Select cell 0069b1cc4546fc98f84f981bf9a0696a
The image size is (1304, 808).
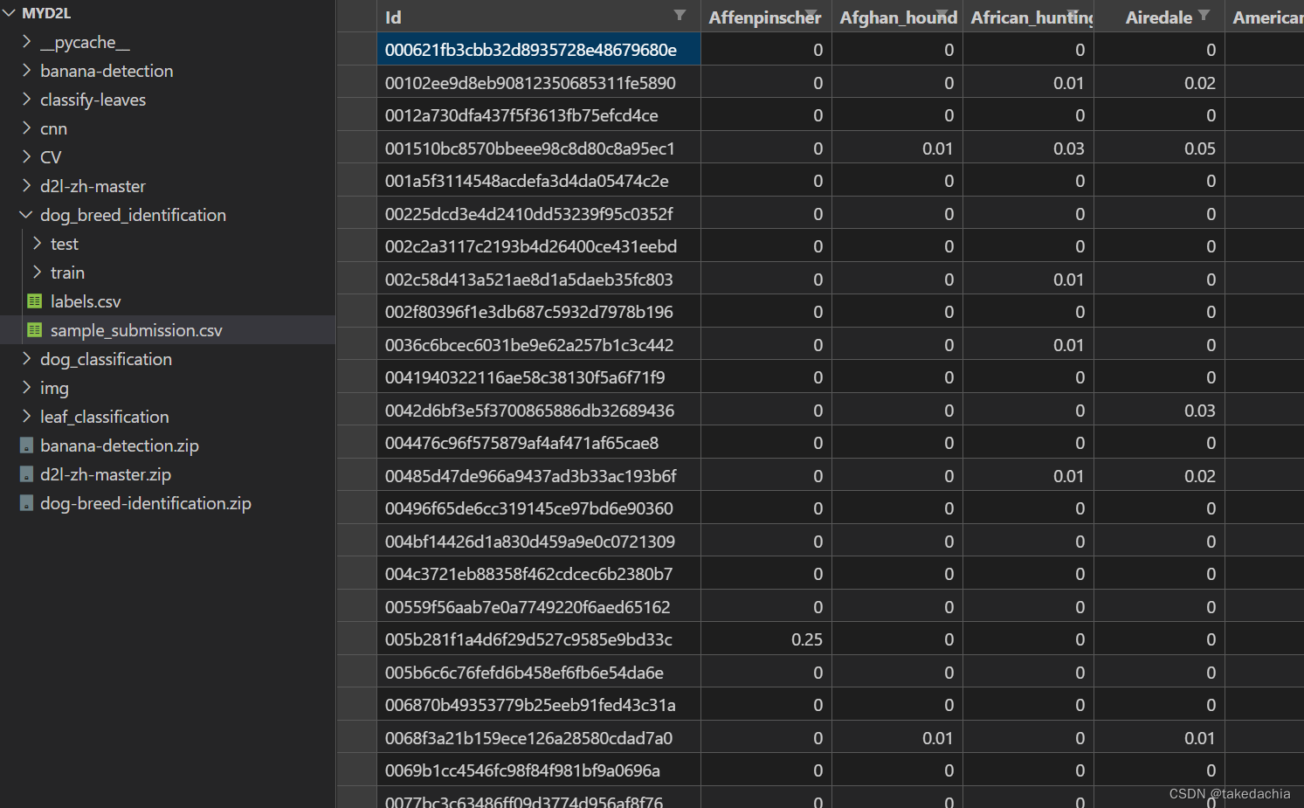539,770
